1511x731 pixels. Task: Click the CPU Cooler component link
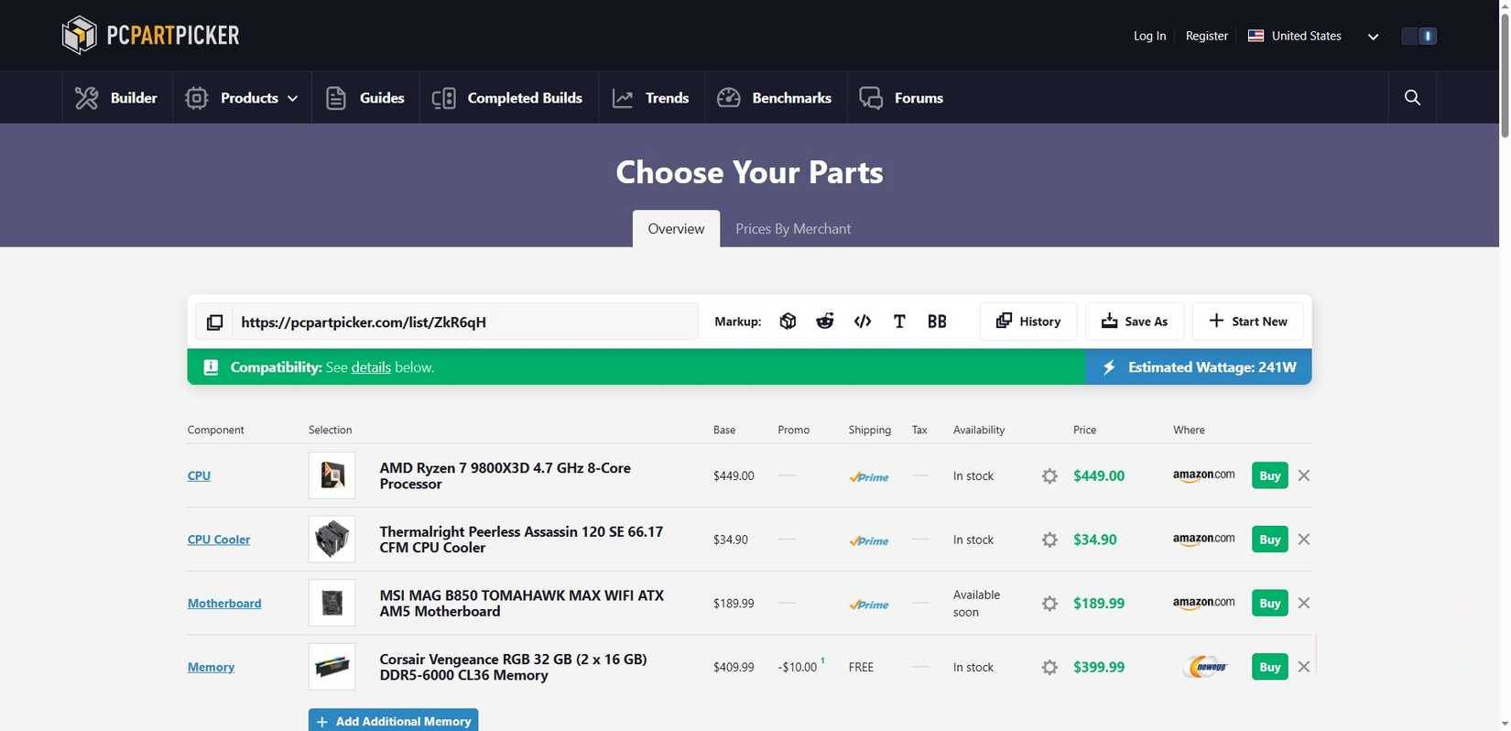pyautogui.click(x=219, y=540)
